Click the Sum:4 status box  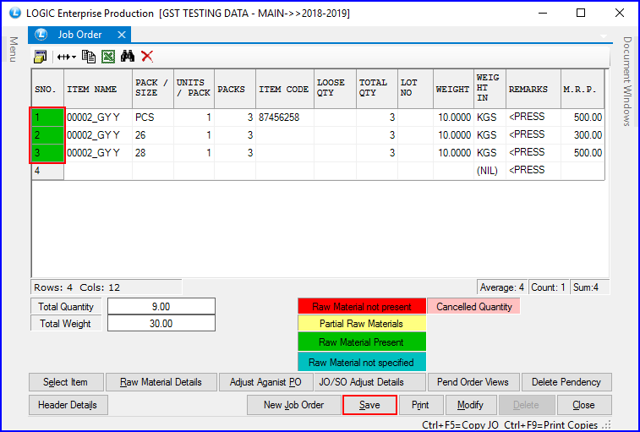click(589, 287)
